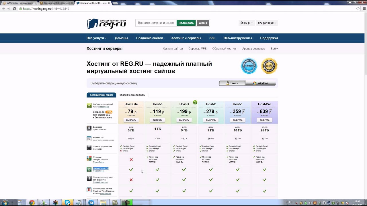Screen dimensions: 367x206
Task: Click 'Подробнее' under DDoS protection
Action: 98,171
